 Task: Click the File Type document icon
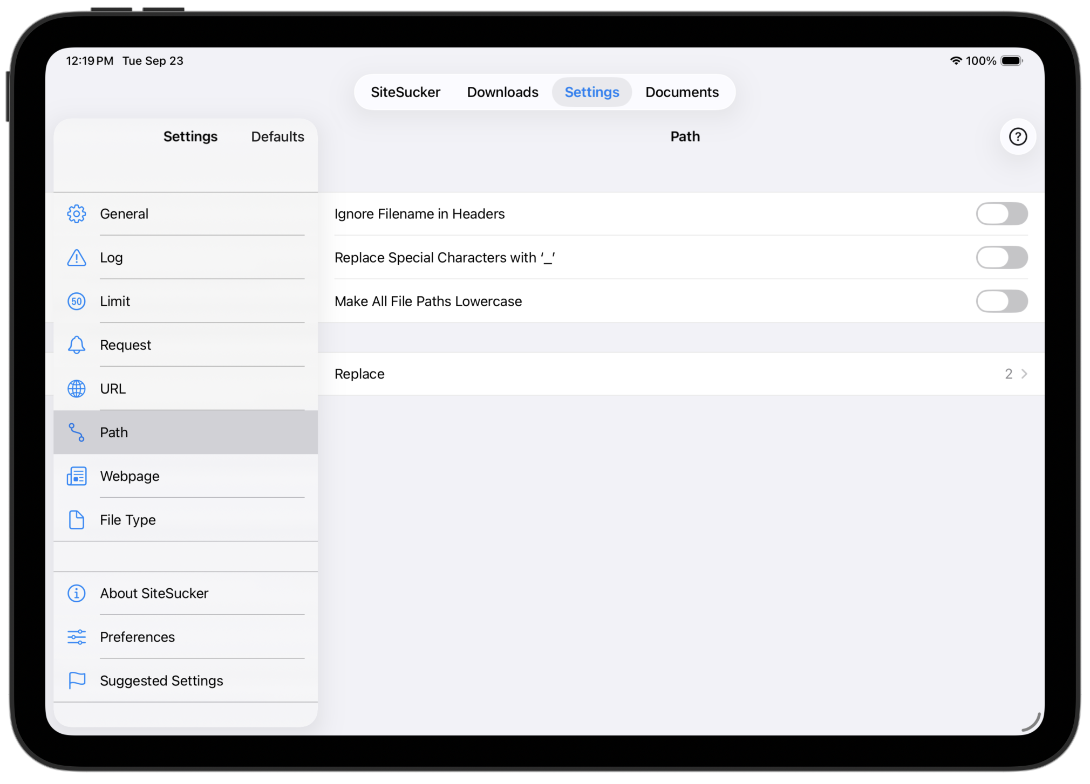tap(77, 520)
